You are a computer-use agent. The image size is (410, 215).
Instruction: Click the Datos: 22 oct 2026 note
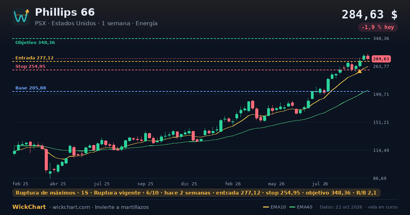point(341,207)
